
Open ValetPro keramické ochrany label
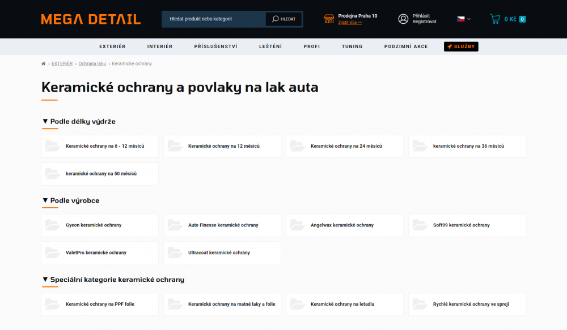96,252
